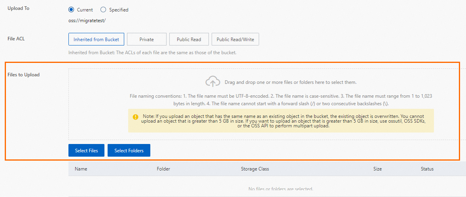Click the Size column header

(x=377, y=169)
